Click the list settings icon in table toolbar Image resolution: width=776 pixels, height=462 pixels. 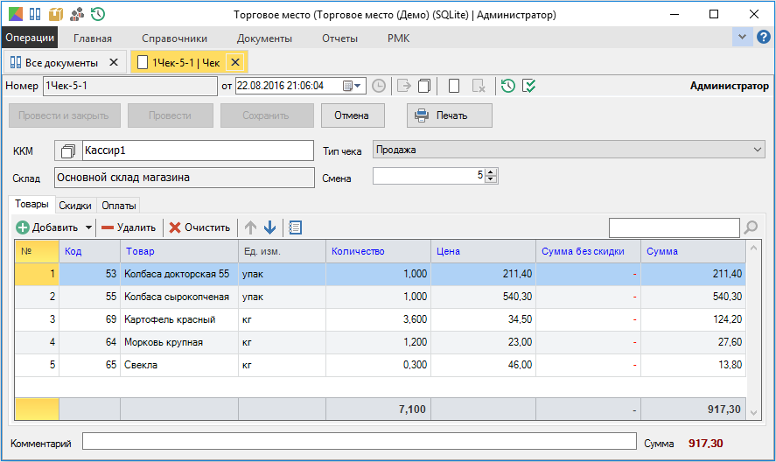pos(296,227)
